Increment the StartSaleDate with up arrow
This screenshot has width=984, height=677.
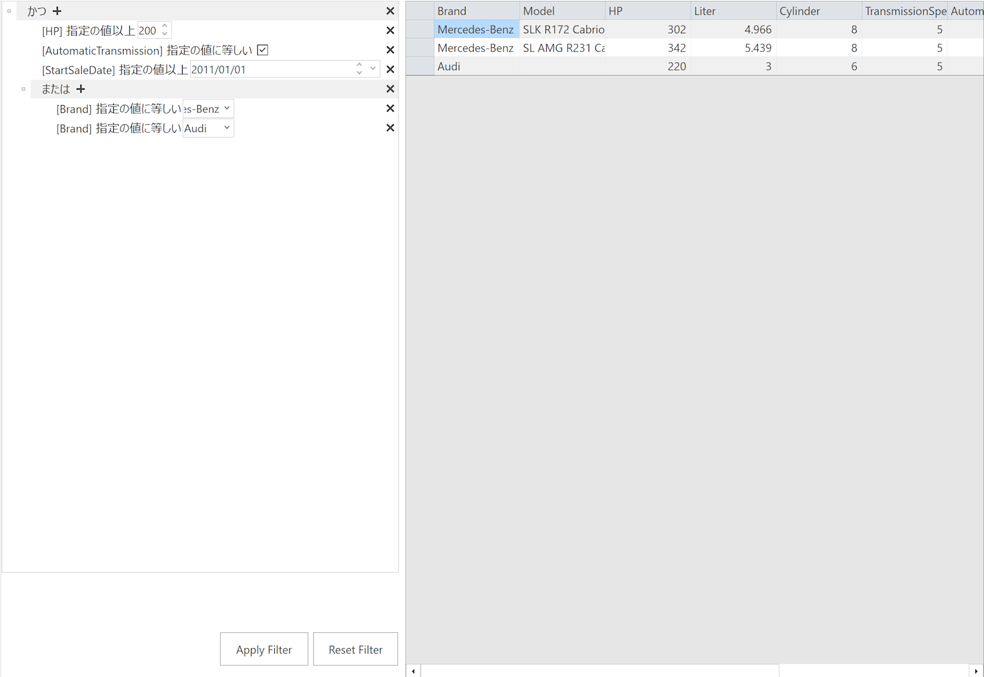359,65
